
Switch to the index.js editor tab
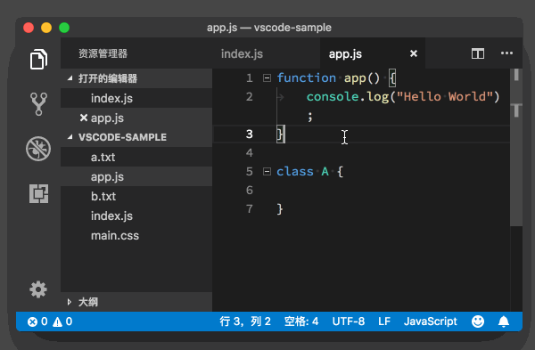tap(242, 53)
